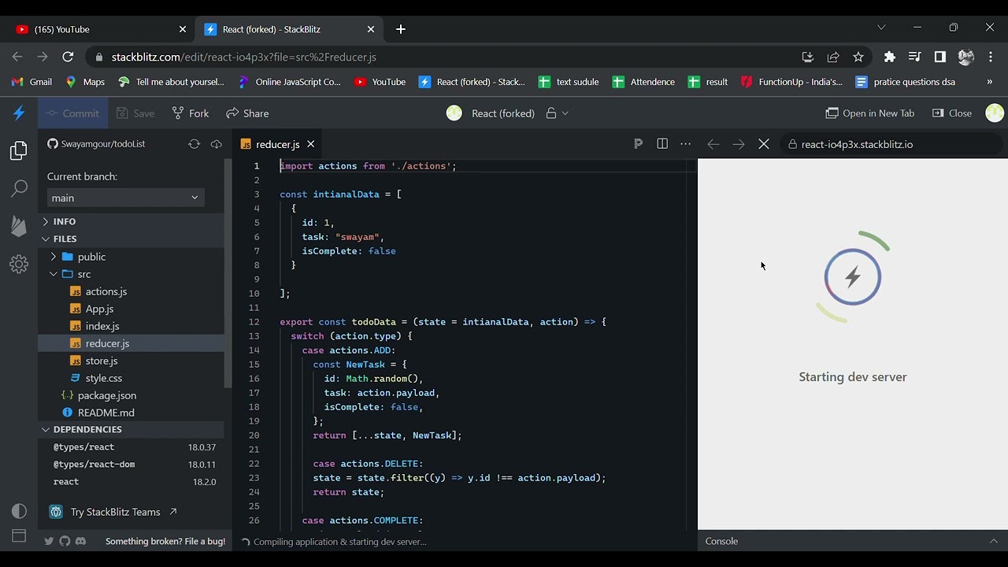Image resolution: width=1008 pixels, height=567 pixels.
Task: Select the reducer.js editor tab
Action: pyautogui.click(x=277, y=144)
